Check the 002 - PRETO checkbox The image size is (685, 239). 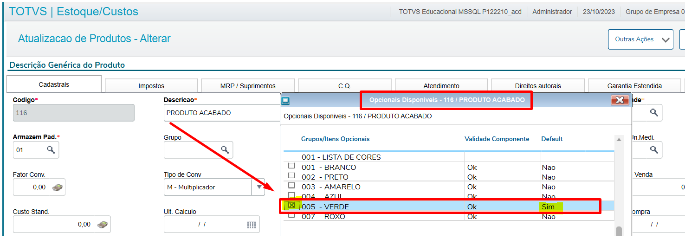pyautogui.click(x=291, y=175)
